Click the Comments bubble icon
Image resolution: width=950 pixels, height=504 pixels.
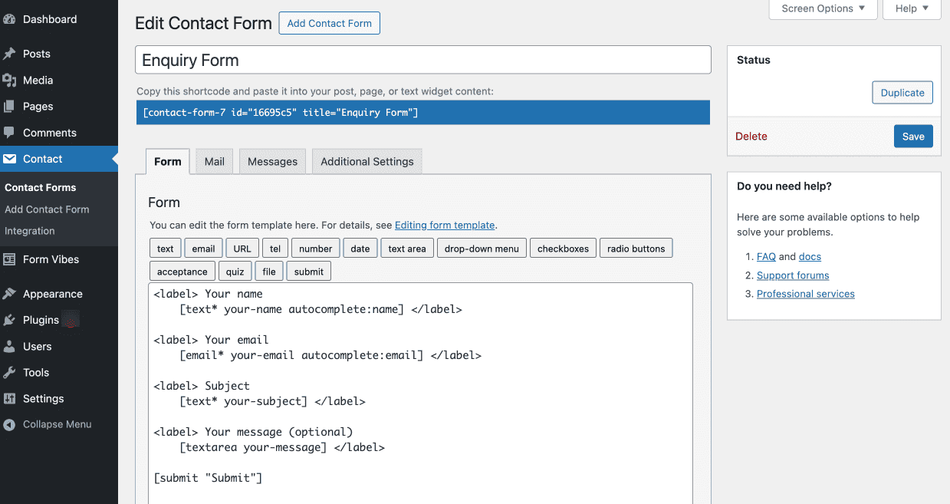pos(9,133)
